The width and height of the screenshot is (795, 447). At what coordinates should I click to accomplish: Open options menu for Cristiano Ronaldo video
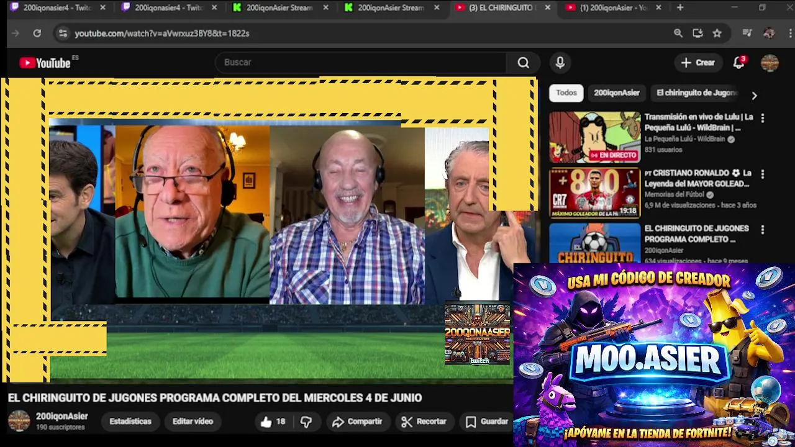point(763,174)
